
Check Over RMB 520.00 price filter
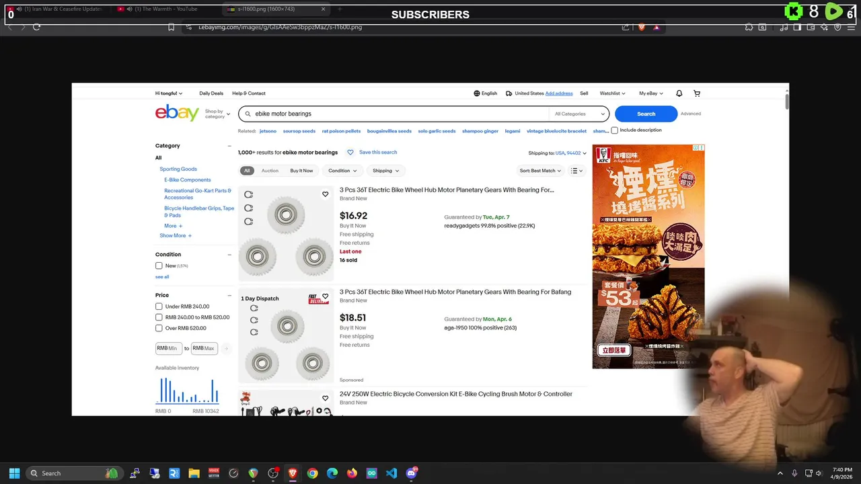(x=159, y=328)
